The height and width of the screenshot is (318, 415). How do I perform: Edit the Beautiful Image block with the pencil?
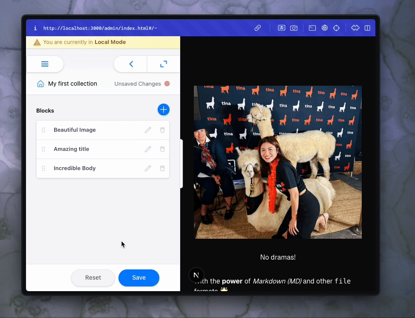(x=148, y=130)
